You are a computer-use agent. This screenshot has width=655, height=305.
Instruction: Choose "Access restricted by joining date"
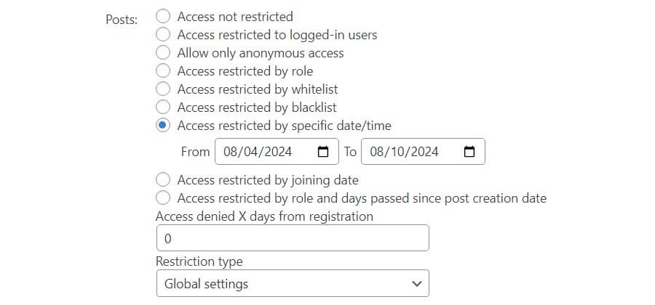[164, 179]
